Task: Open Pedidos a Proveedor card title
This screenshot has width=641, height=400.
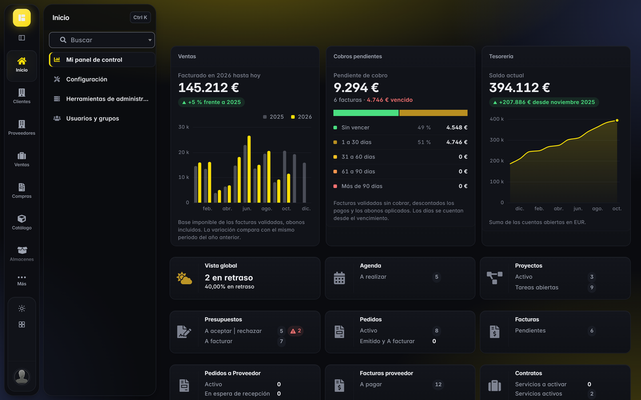Action: coord(232,373)
